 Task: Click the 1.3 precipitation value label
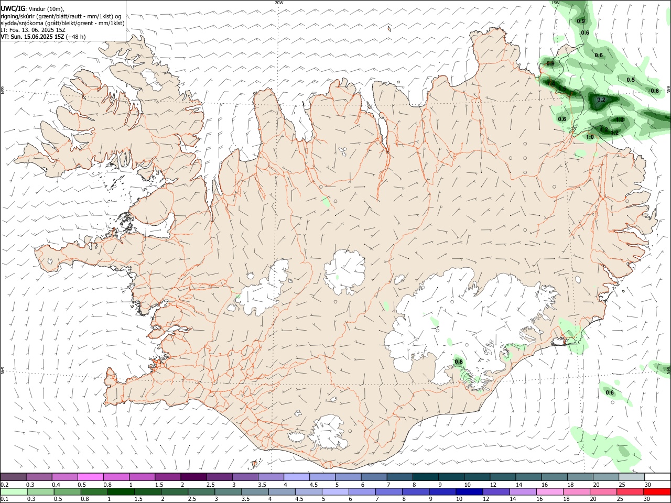[620, 119]
